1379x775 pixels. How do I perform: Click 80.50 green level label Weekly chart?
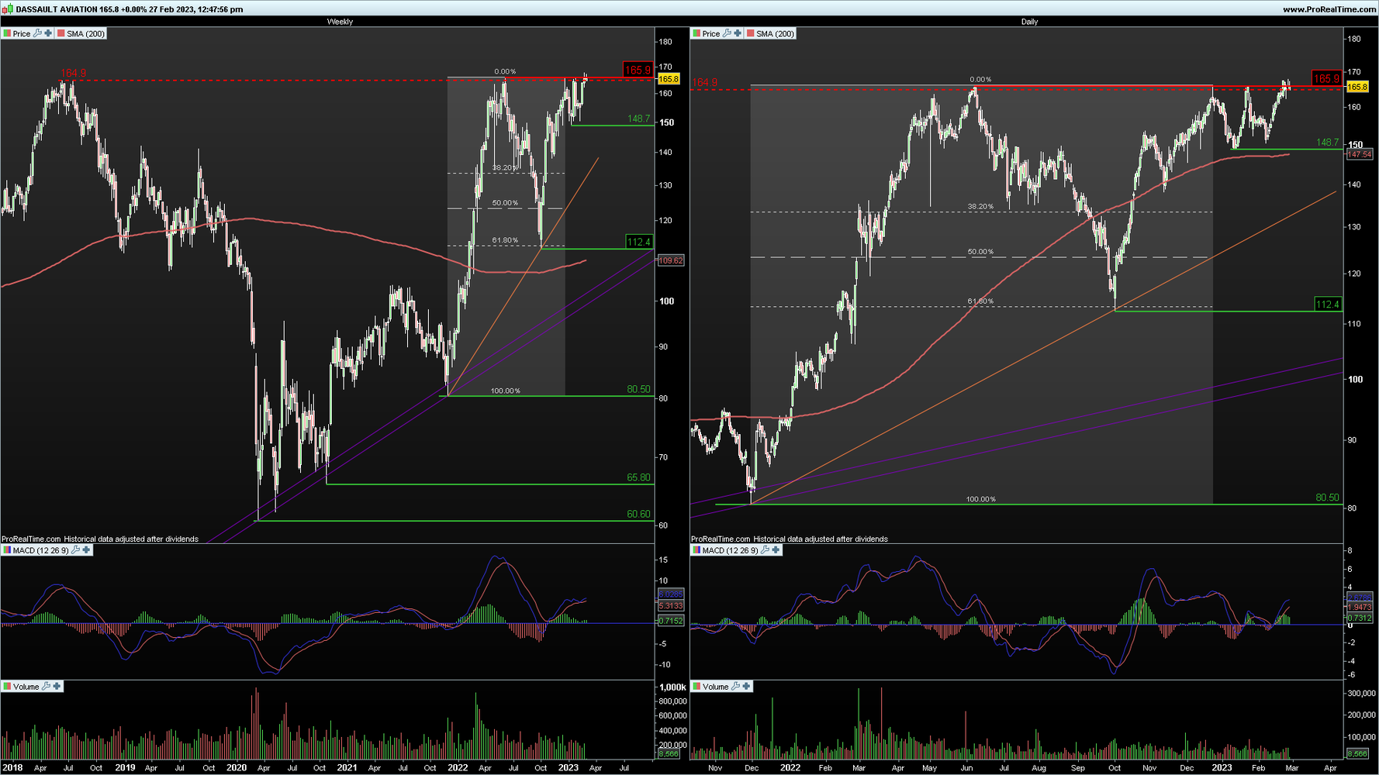pyautogui.click(x=639, y=389)
